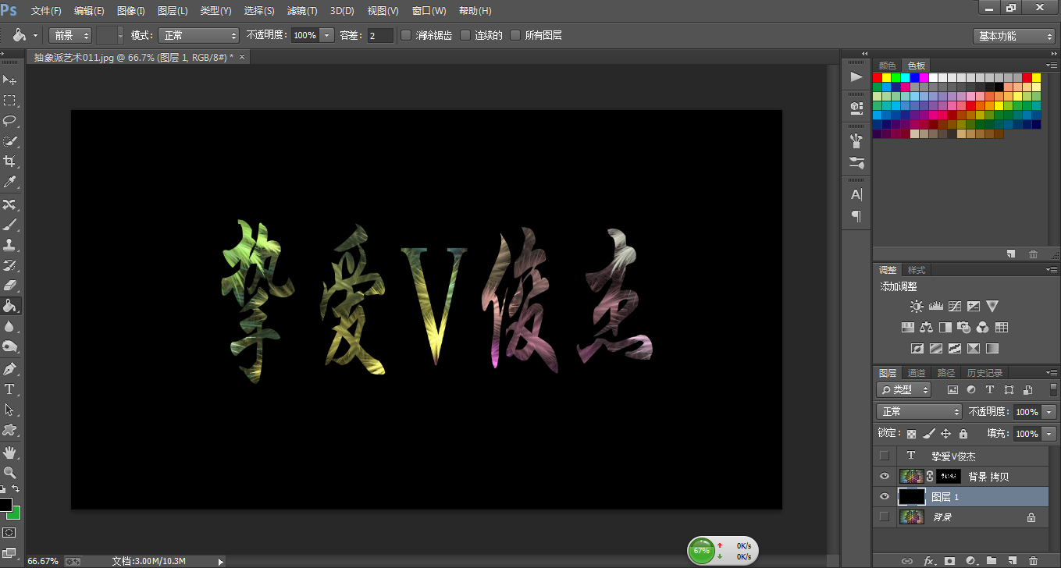Select the Zoom tool

[10, 472]
